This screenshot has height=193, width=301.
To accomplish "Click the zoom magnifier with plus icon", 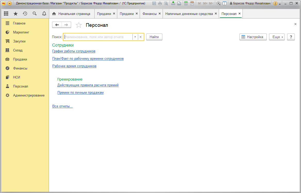I will [219, 3].
